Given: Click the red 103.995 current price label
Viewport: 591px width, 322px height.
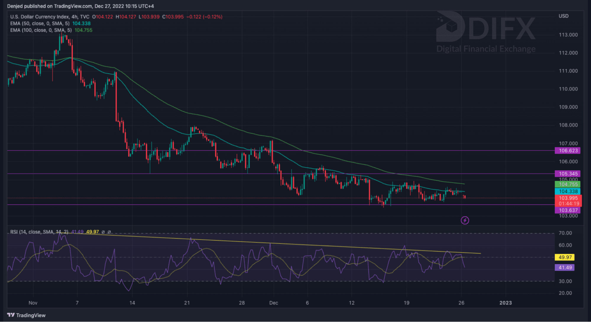Looking at the screenshot, I should pyautogui.click(x=568, y=198).
